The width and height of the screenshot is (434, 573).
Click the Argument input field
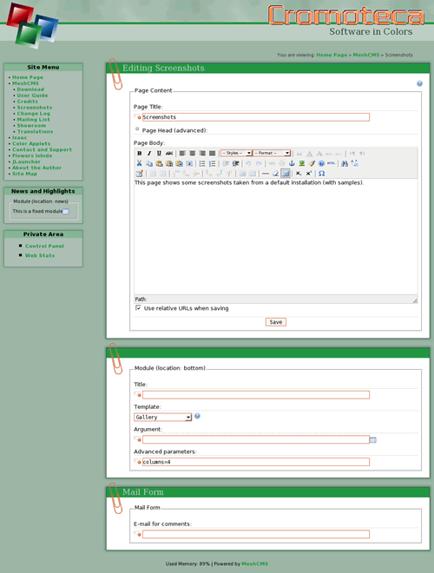(256, 439)
